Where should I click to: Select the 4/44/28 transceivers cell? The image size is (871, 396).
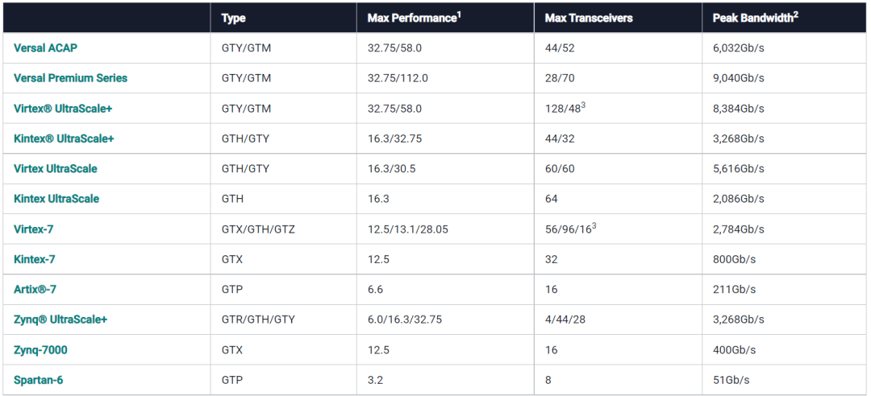click(564, 320)
